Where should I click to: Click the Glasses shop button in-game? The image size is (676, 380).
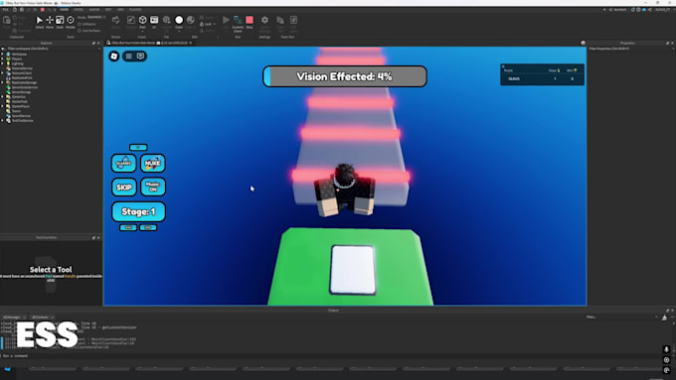click(124, 163)
